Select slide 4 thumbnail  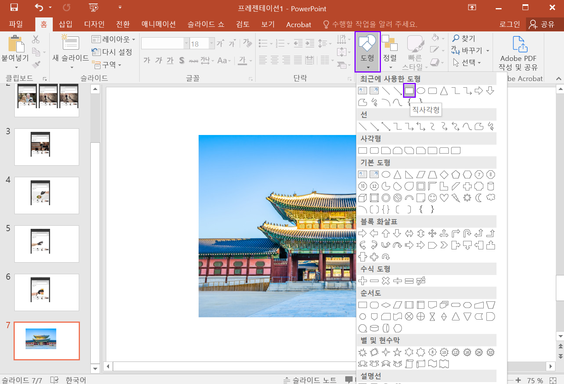pos(47,195)
